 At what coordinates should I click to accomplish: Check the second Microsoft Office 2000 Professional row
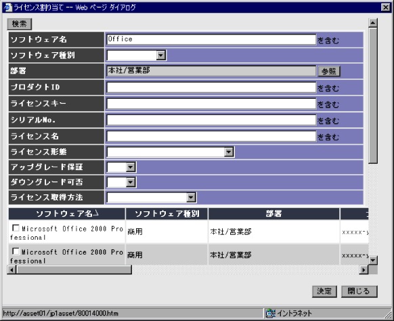[16, 251]
